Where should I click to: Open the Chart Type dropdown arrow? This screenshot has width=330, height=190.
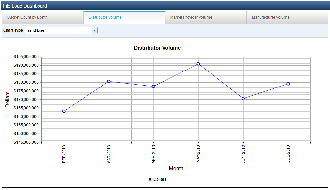point(95,30)
